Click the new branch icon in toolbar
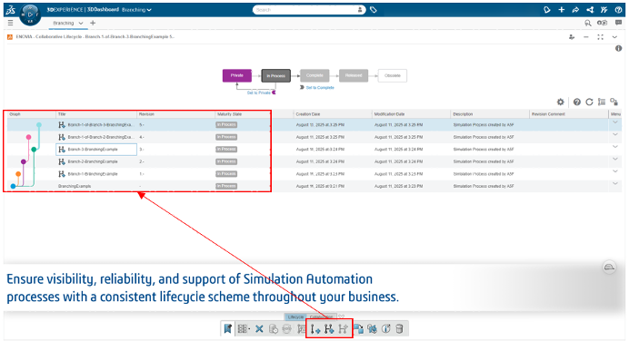The width and height of the screenshot is (629, 341). (329, 329)
